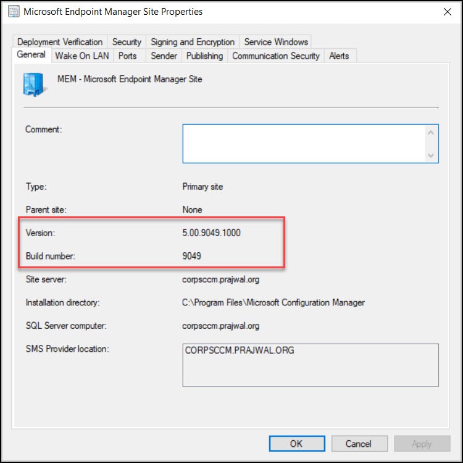Screen dimensions: 463x463
Task: Click the 'Parent site:' label
Action: [x=46, y=210]
